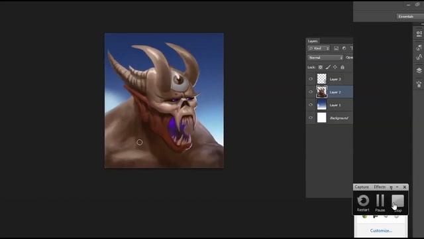Click the demon painting on canvas
The height and width of the screenshot is (239, 424).
coord(164,100)
